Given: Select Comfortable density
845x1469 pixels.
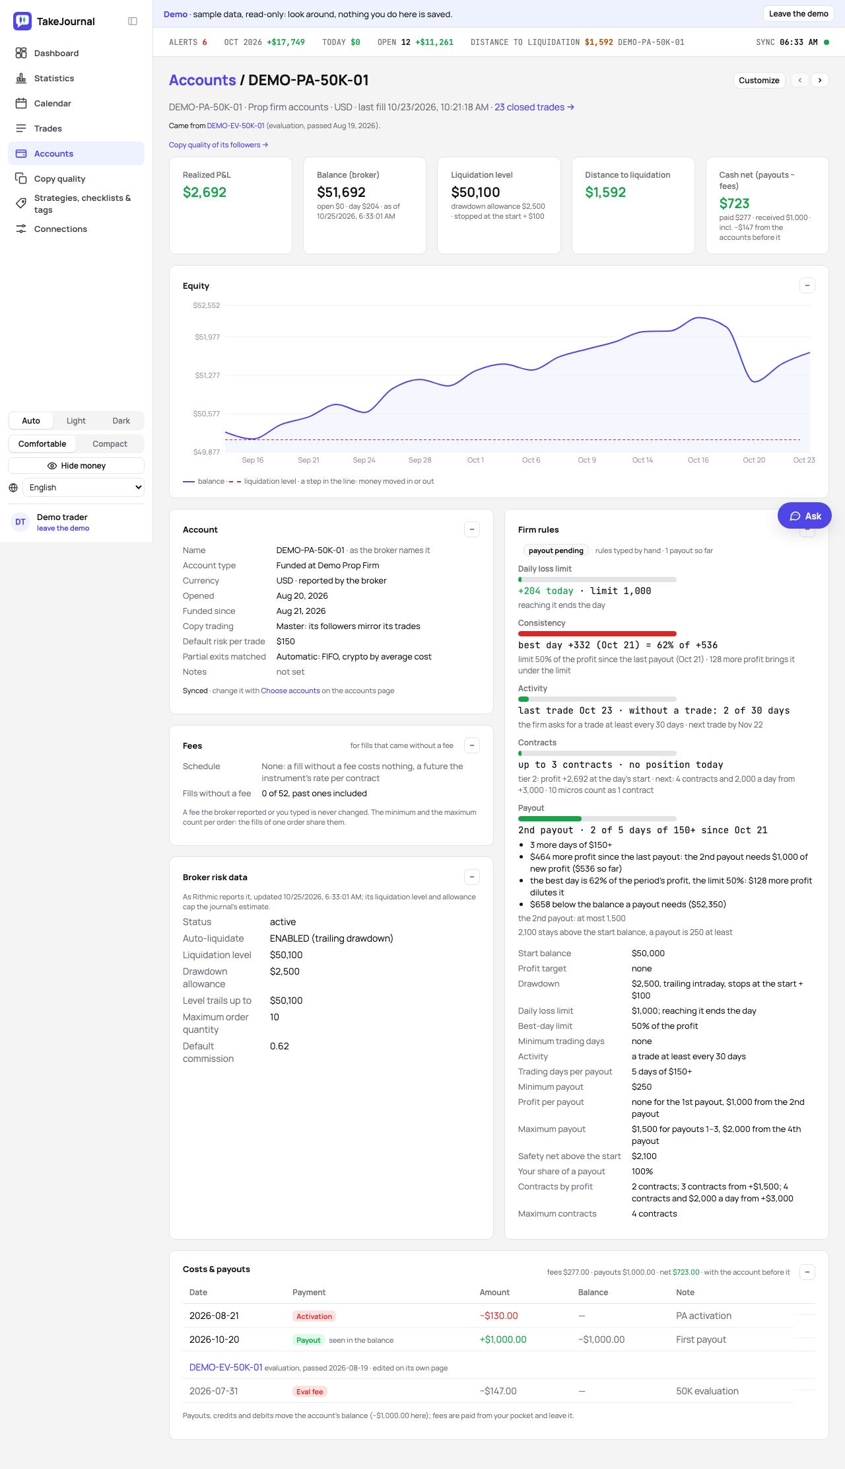Looking at the screenshot, I should tap(42, 444).
